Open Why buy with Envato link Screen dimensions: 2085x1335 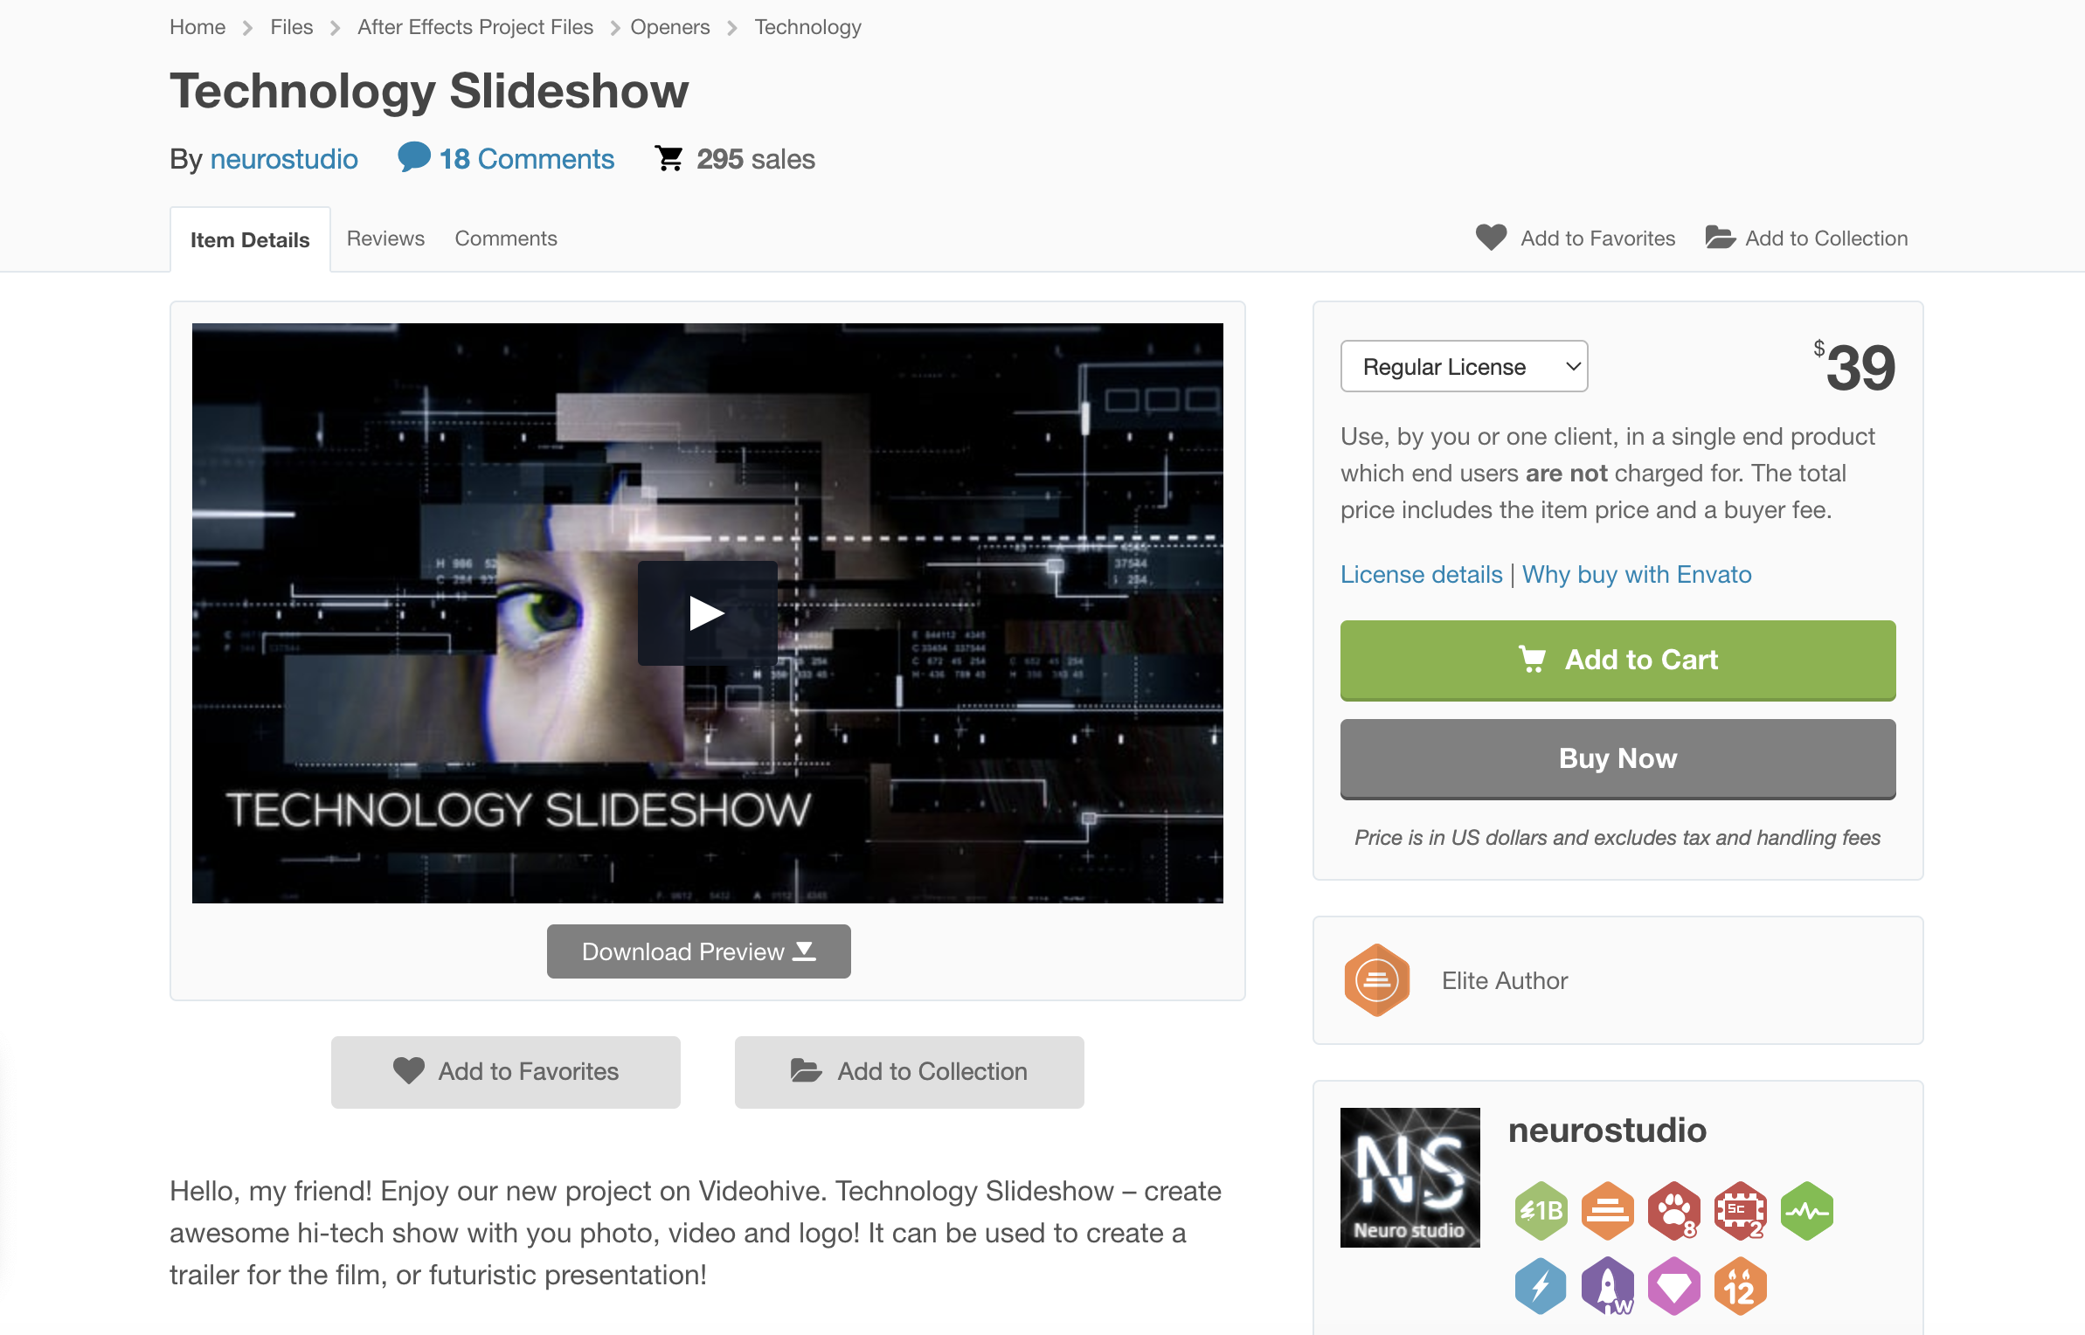(x=1637, y=574)
